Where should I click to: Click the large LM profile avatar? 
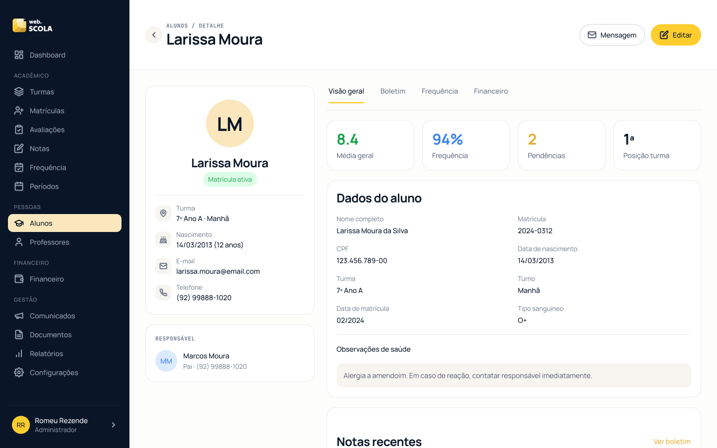[x=230, y=123]
